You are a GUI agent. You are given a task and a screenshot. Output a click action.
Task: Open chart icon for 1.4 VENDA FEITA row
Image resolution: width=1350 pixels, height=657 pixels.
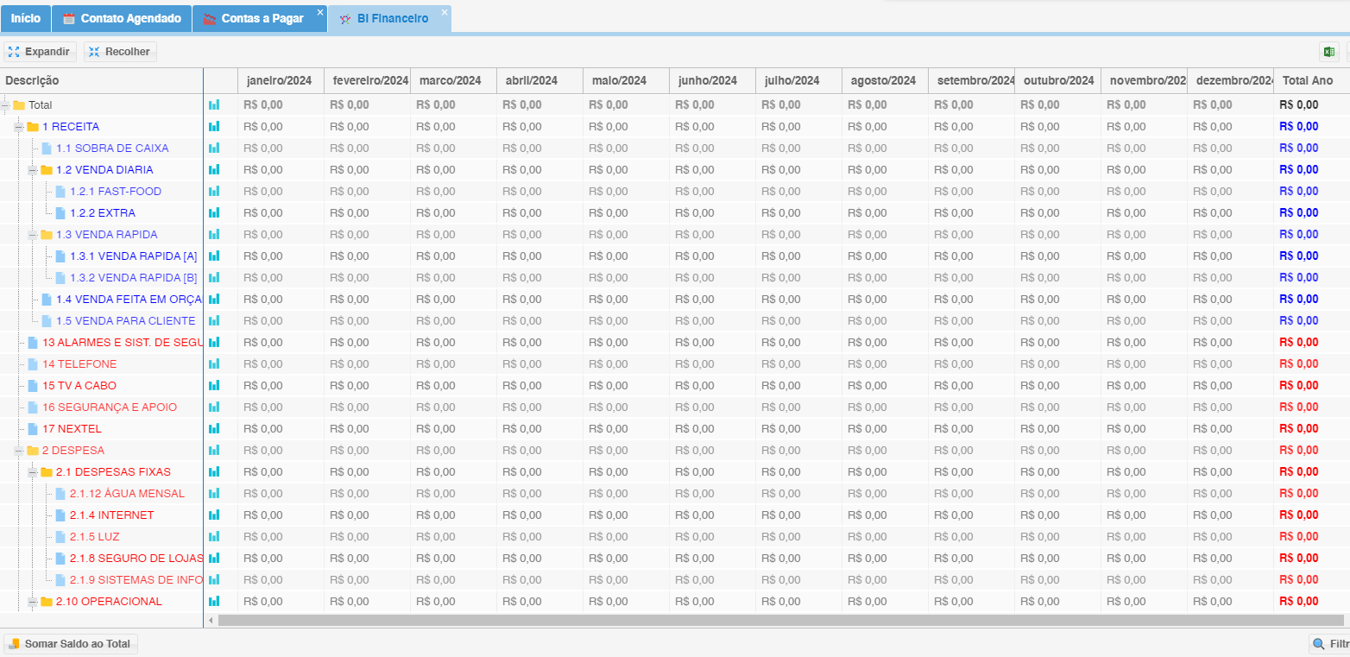coord(214,299)
